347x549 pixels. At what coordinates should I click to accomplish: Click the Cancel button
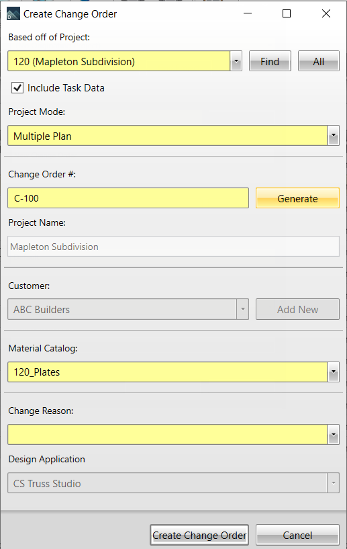click(x=297, y=535)
